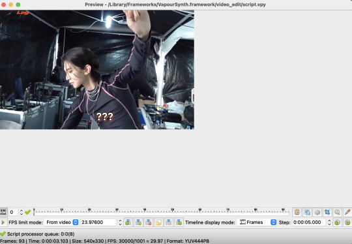Step forward by the time step
The image size is (352, 244).
click(347, 222)
